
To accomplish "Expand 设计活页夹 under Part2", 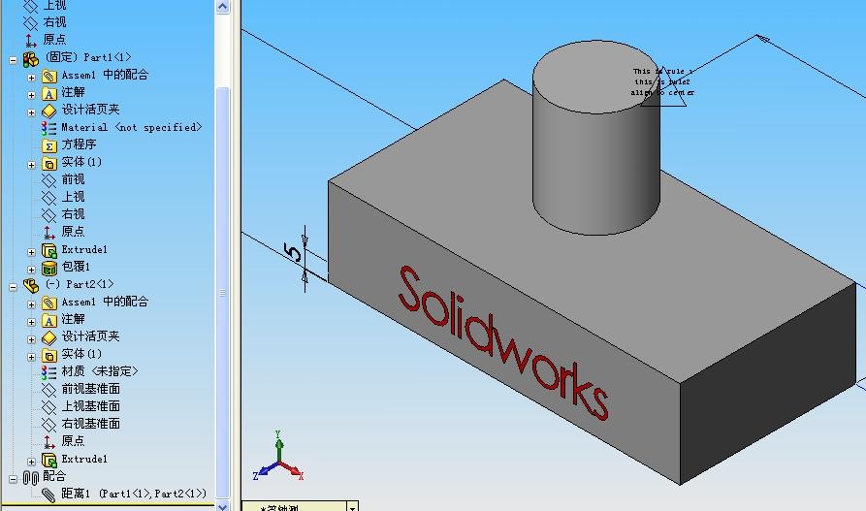I will pos(31,339).
